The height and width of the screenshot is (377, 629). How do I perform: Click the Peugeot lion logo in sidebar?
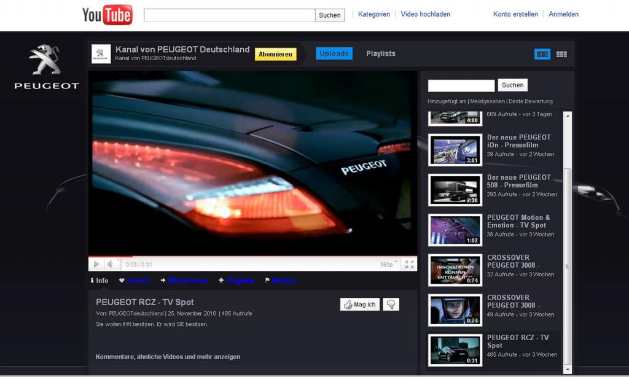pos(45,60)
